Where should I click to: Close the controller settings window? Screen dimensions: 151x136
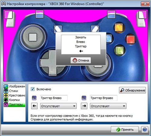(145, 4)
